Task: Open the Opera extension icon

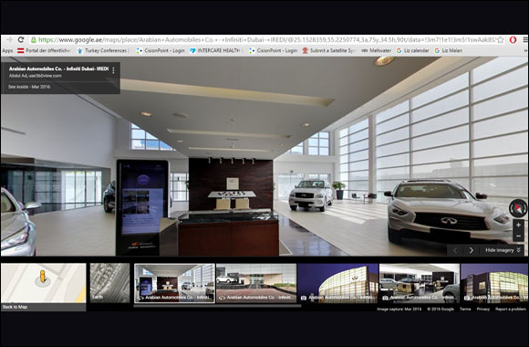Action: point(513,39)
